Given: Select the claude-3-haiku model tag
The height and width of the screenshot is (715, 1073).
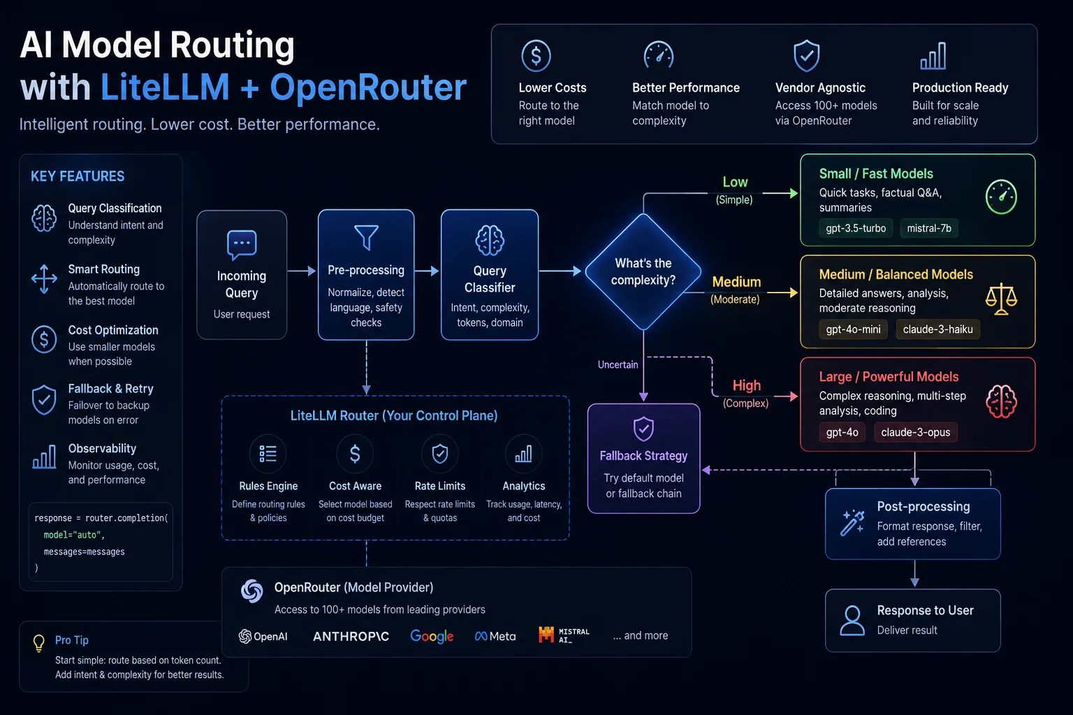Looking at the screenshot, I should [937, 330].
